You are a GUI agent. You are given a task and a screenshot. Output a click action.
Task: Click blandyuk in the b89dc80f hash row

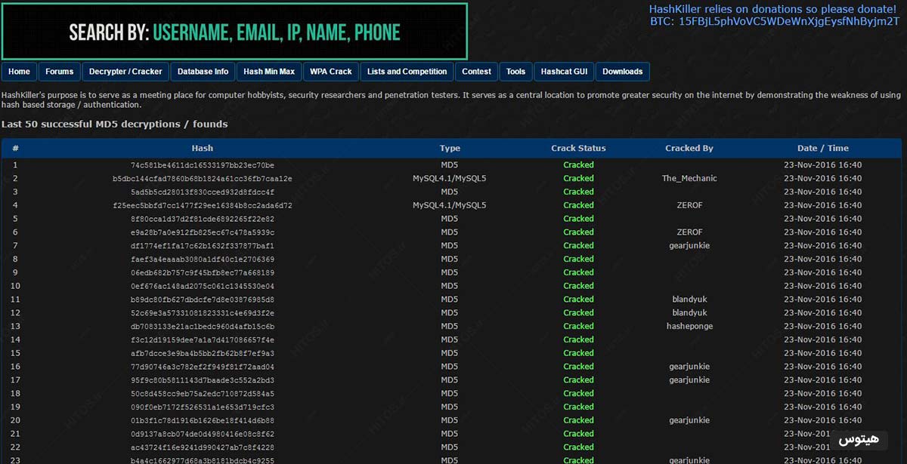click(x=689, y=300)
